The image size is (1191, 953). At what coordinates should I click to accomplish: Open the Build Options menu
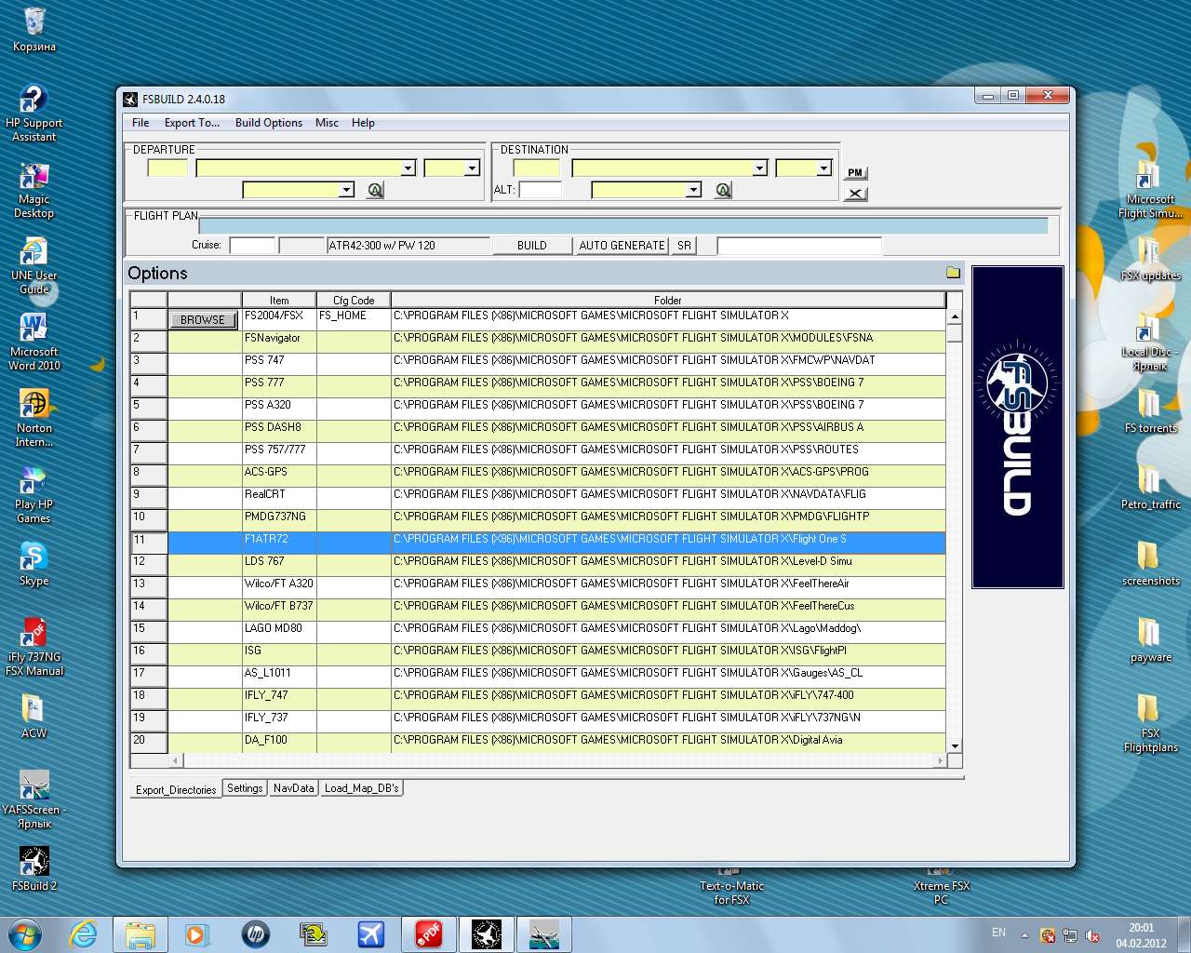point(269,123)
